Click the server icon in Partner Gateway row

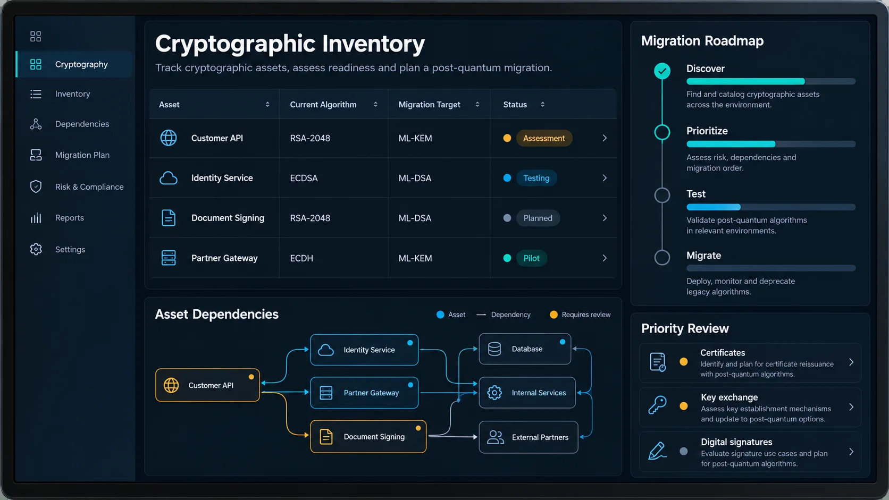(x=169, y=258)
